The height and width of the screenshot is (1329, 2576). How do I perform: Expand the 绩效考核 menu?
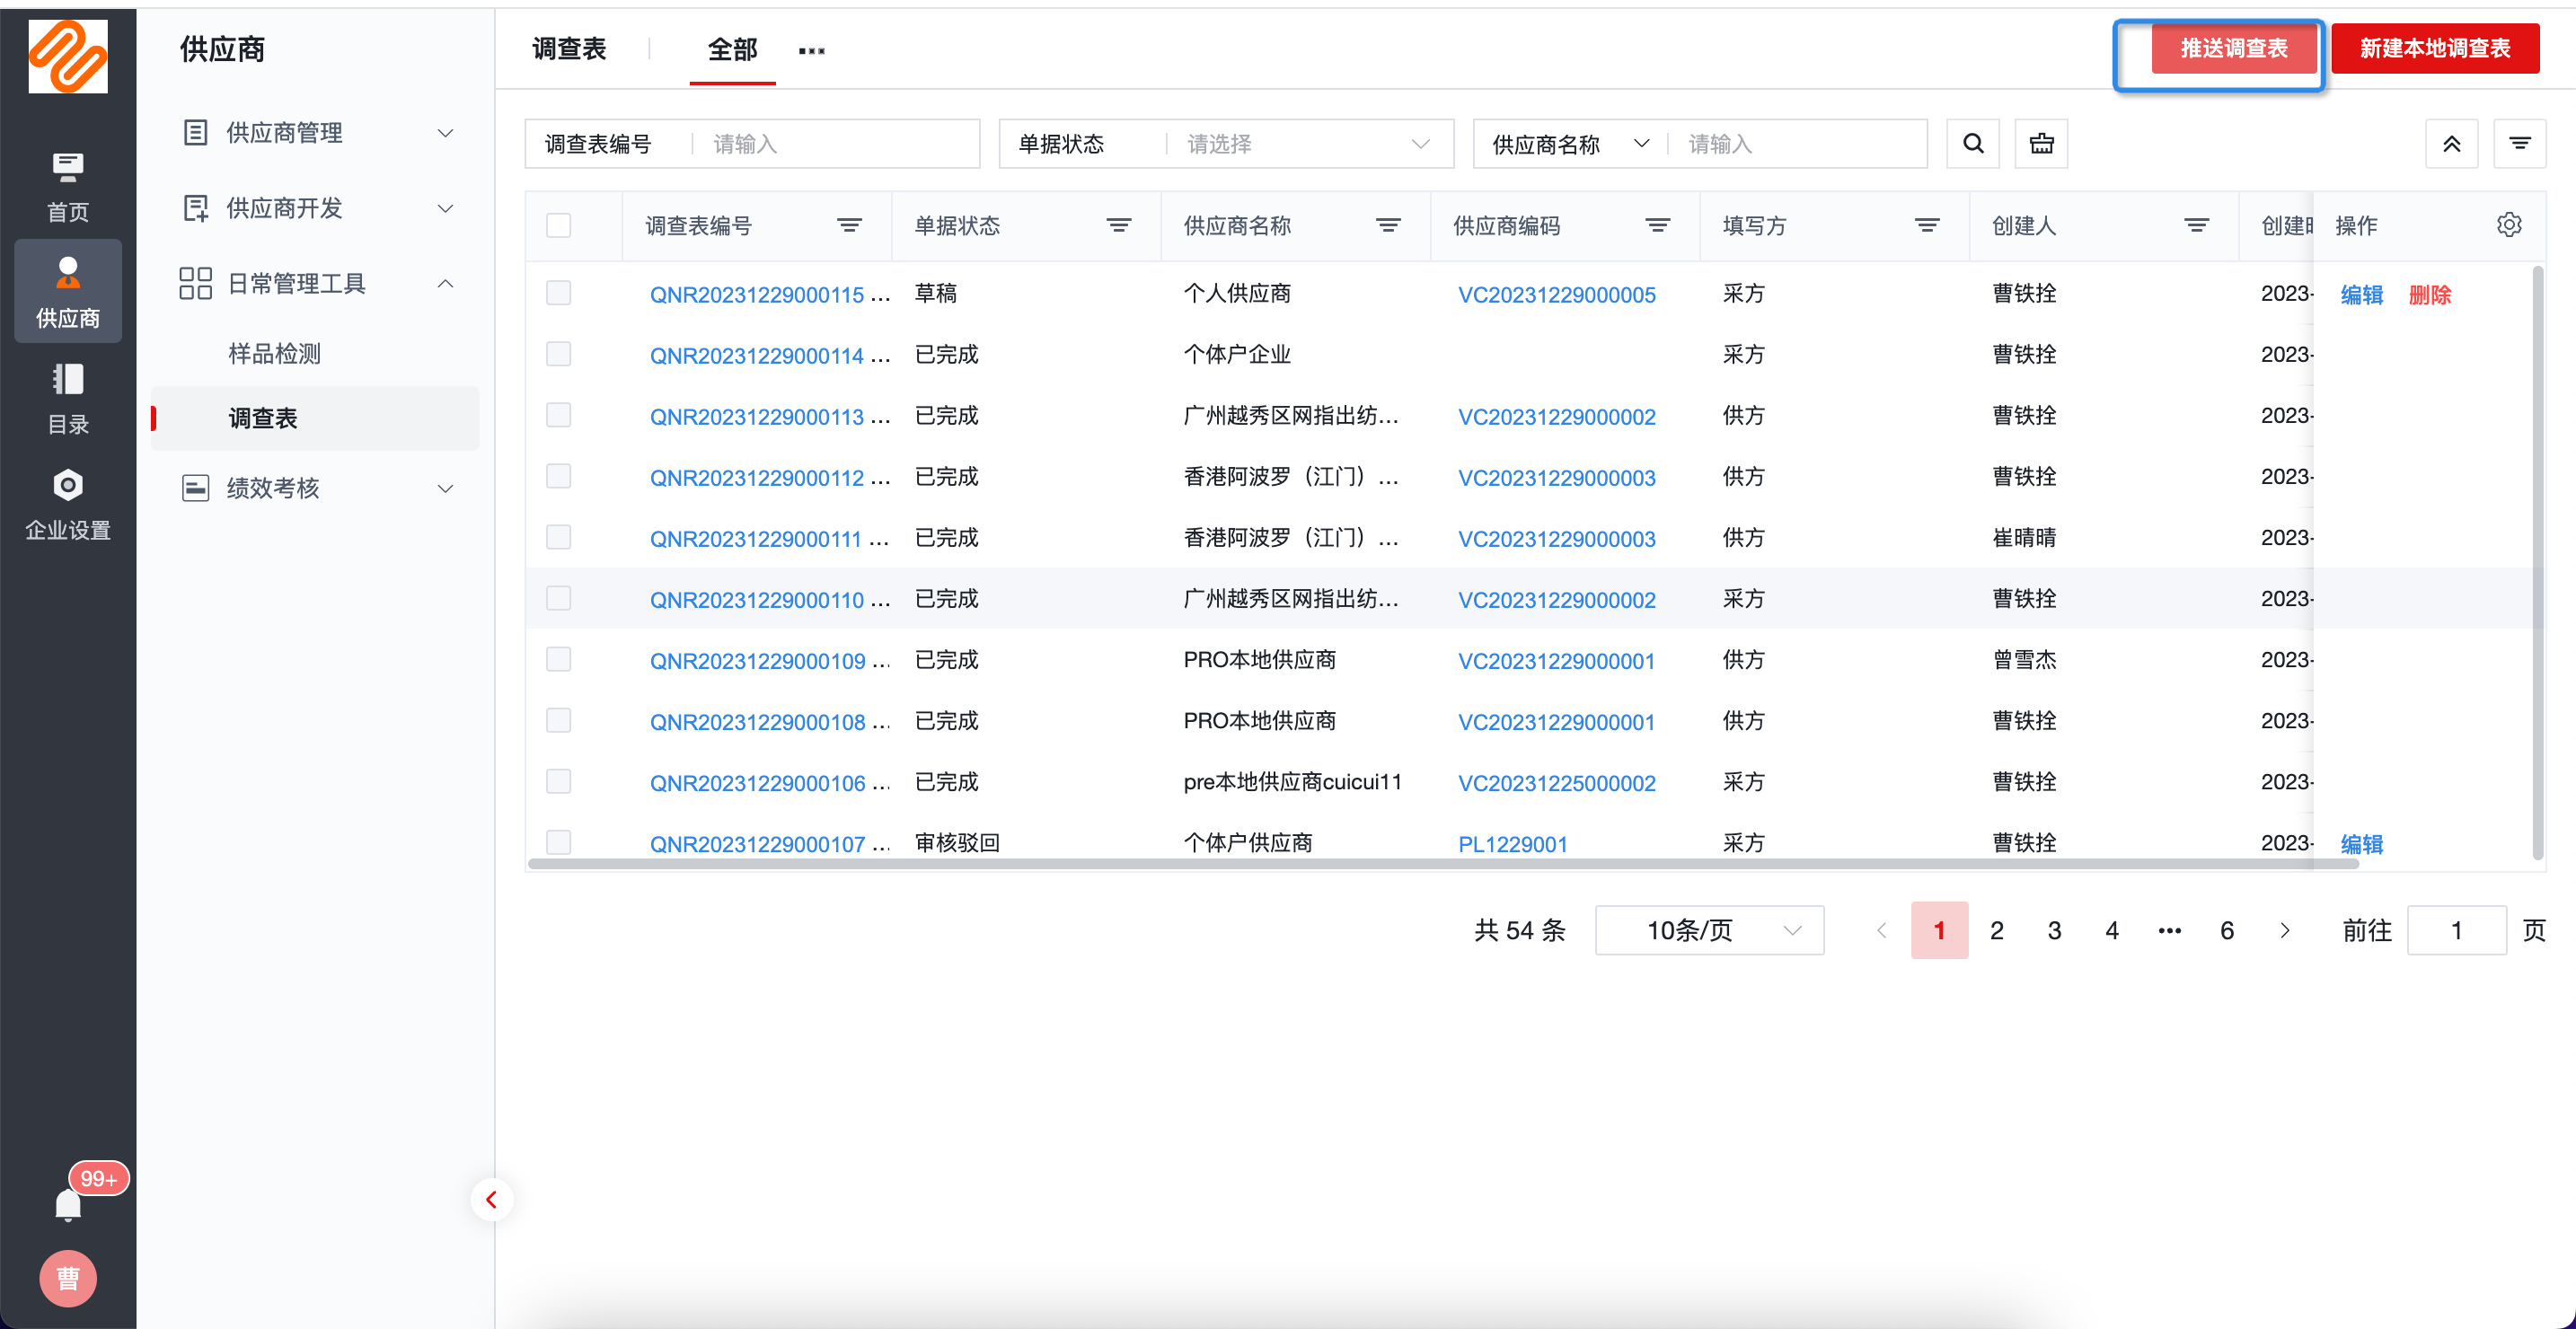click(x=315, y=488)
